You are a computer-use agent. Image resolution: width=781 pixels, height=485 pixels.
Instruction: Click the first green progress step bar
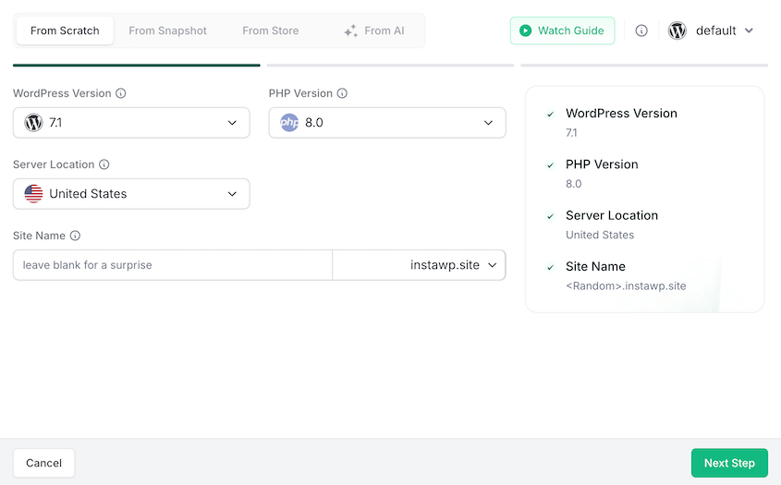click(137, 66)
